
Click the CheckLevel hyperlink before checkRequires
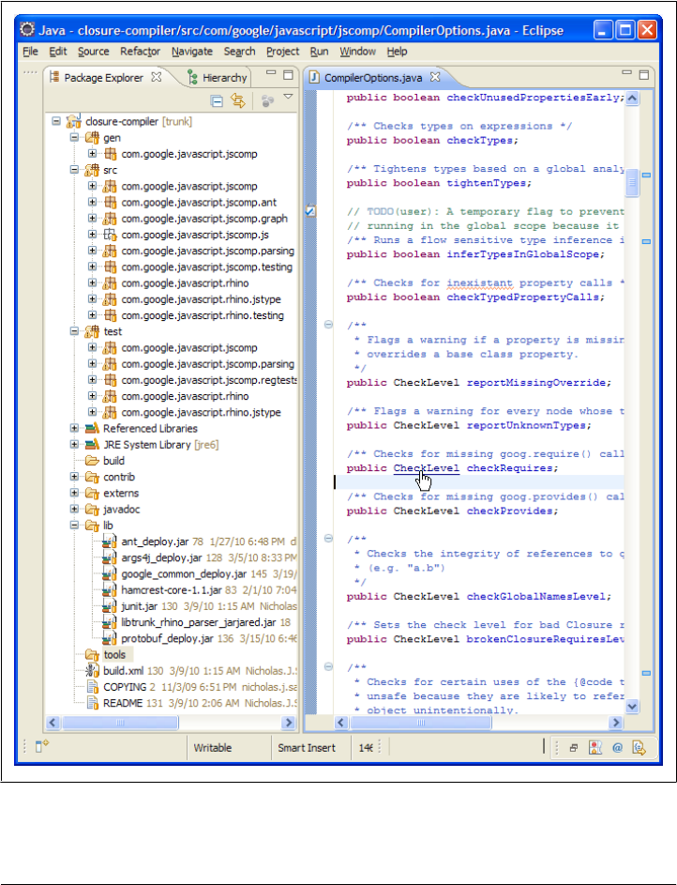point(426,468)
